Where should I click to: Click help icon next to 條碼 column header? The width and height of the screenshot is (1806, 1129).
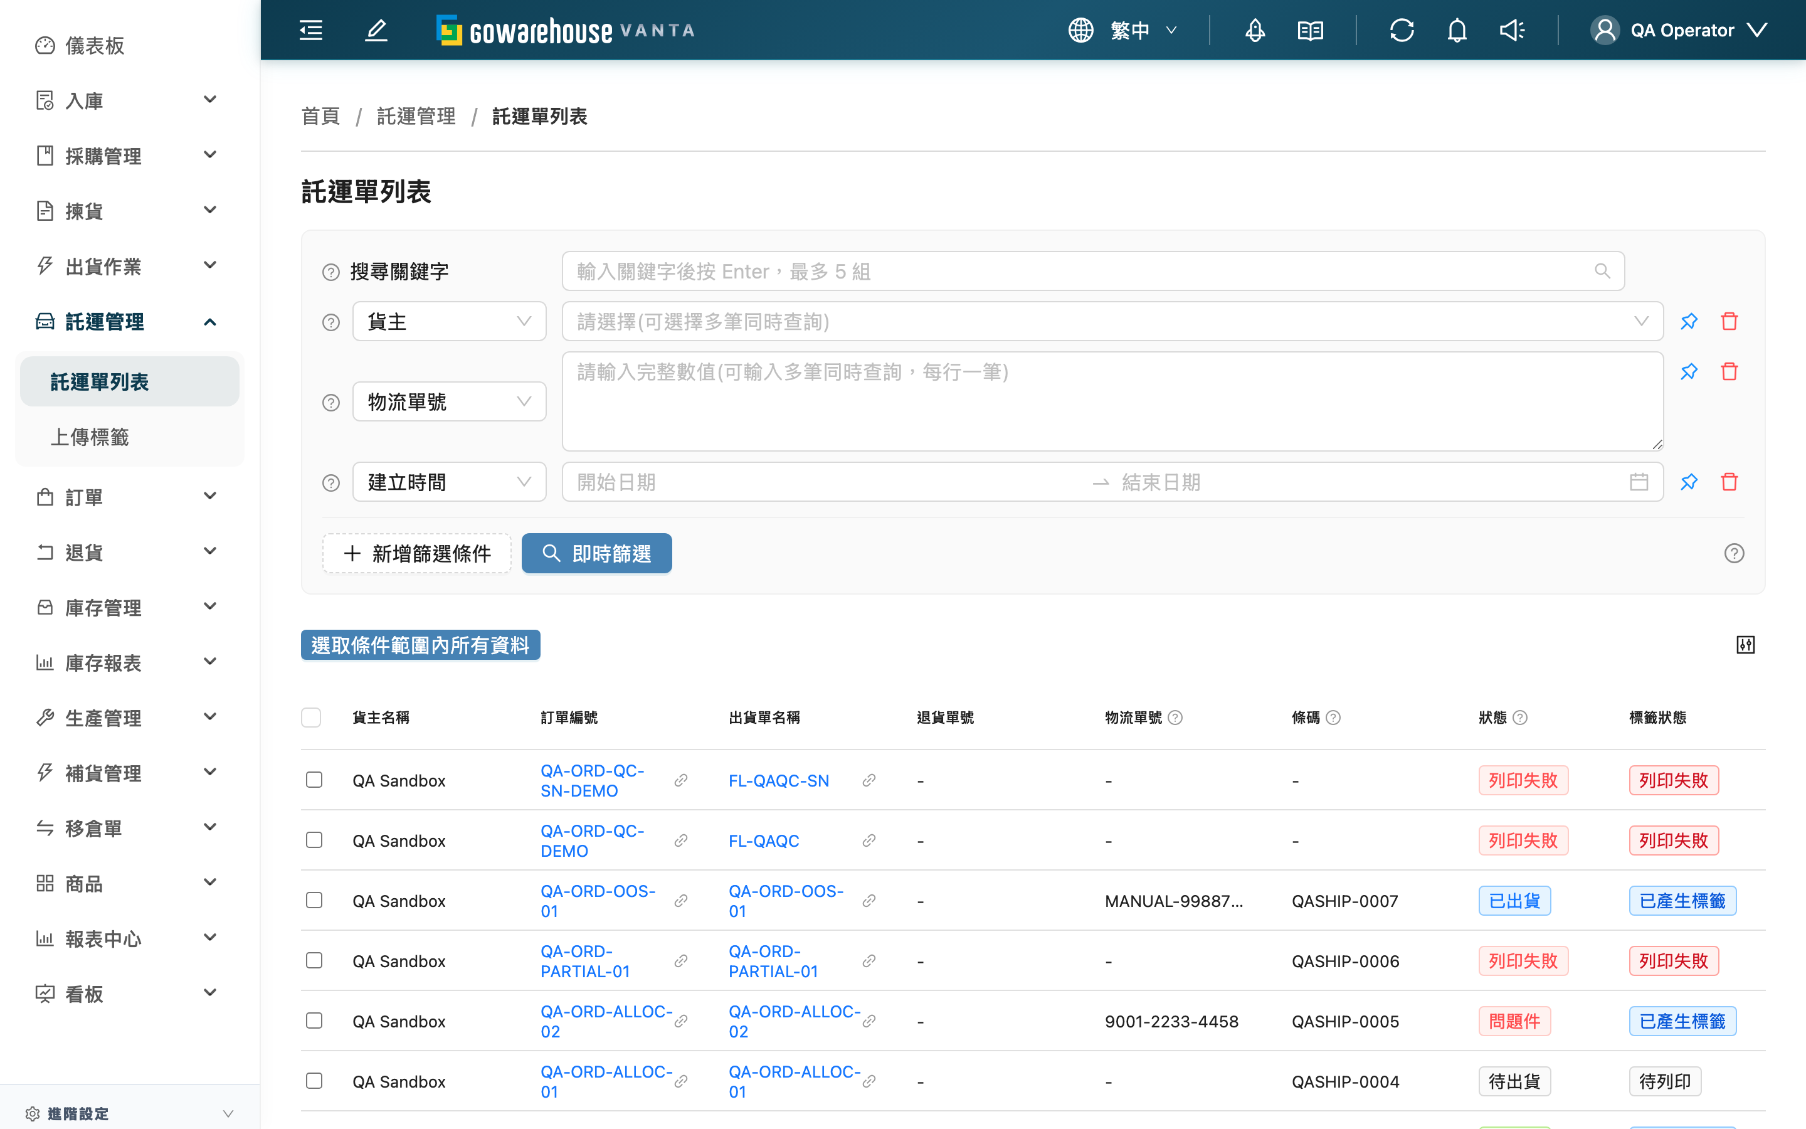click(1334, 718)
